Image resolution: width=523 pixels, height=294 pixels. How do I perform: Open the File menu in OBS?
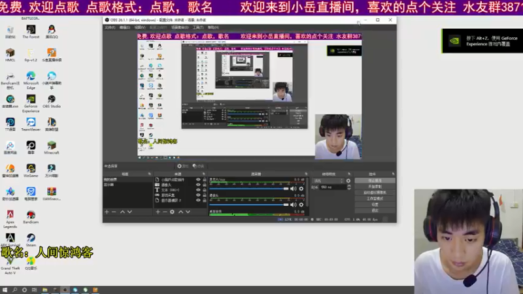tap(110, 27)
